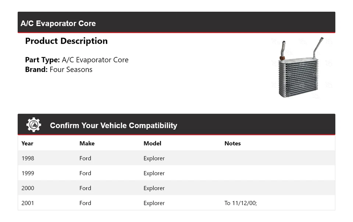The height and width of the screenshot is (222, 353).
Task: Click the 'To 11/12/00;' note
Action: click(240, 203)
